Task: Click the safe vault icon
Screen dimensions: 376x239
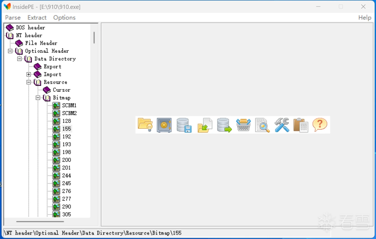Action: pos(164,125)
